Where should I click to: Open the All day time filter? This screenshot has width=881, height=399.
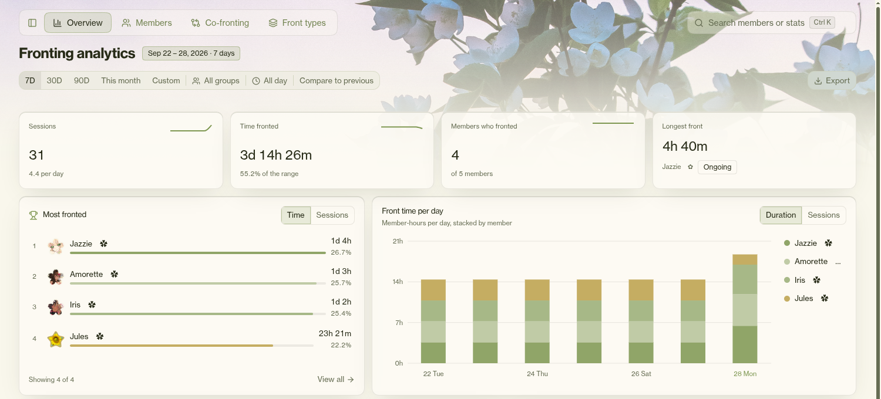270,80
